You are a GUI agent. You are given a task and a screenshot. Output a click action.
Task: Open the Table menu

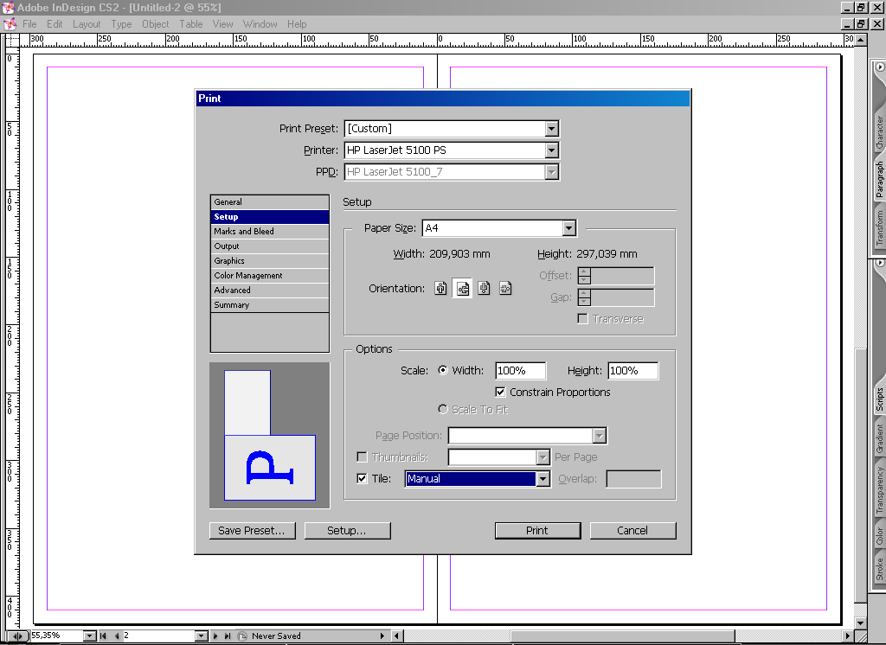click(x=191, y=24)
